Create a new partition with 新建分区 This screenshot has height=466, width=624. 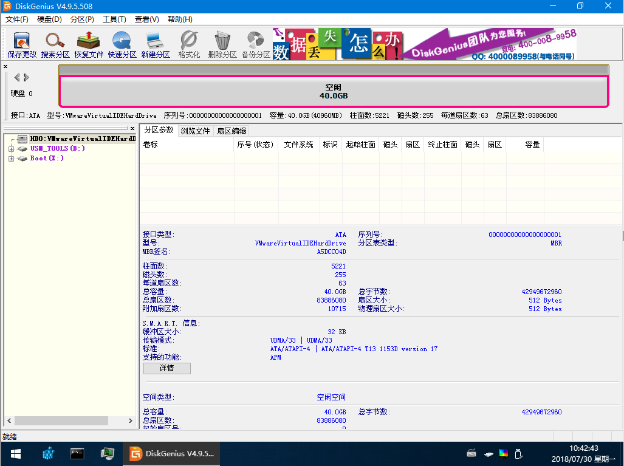(156, 44)
